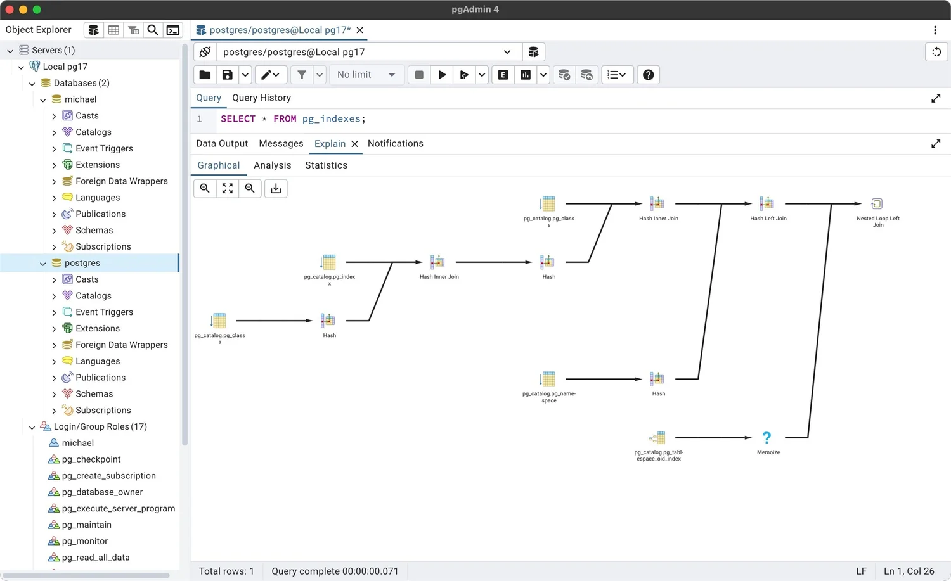The image size is (951, 581).
Task: Launch the PSQL terminal icon
Action: (172, 30)
